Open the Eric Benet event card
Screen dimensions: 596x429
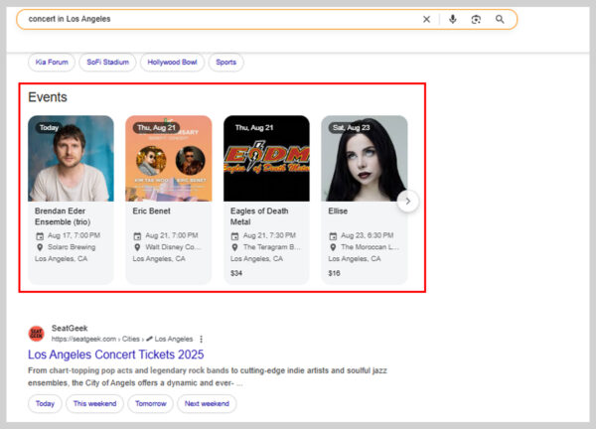[168, 199]
